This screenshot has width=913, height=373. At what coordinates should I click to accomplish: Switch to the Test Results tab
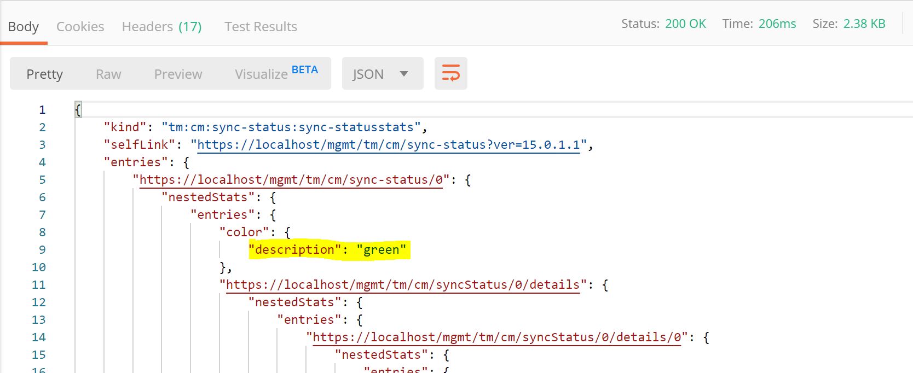(261, 26)
